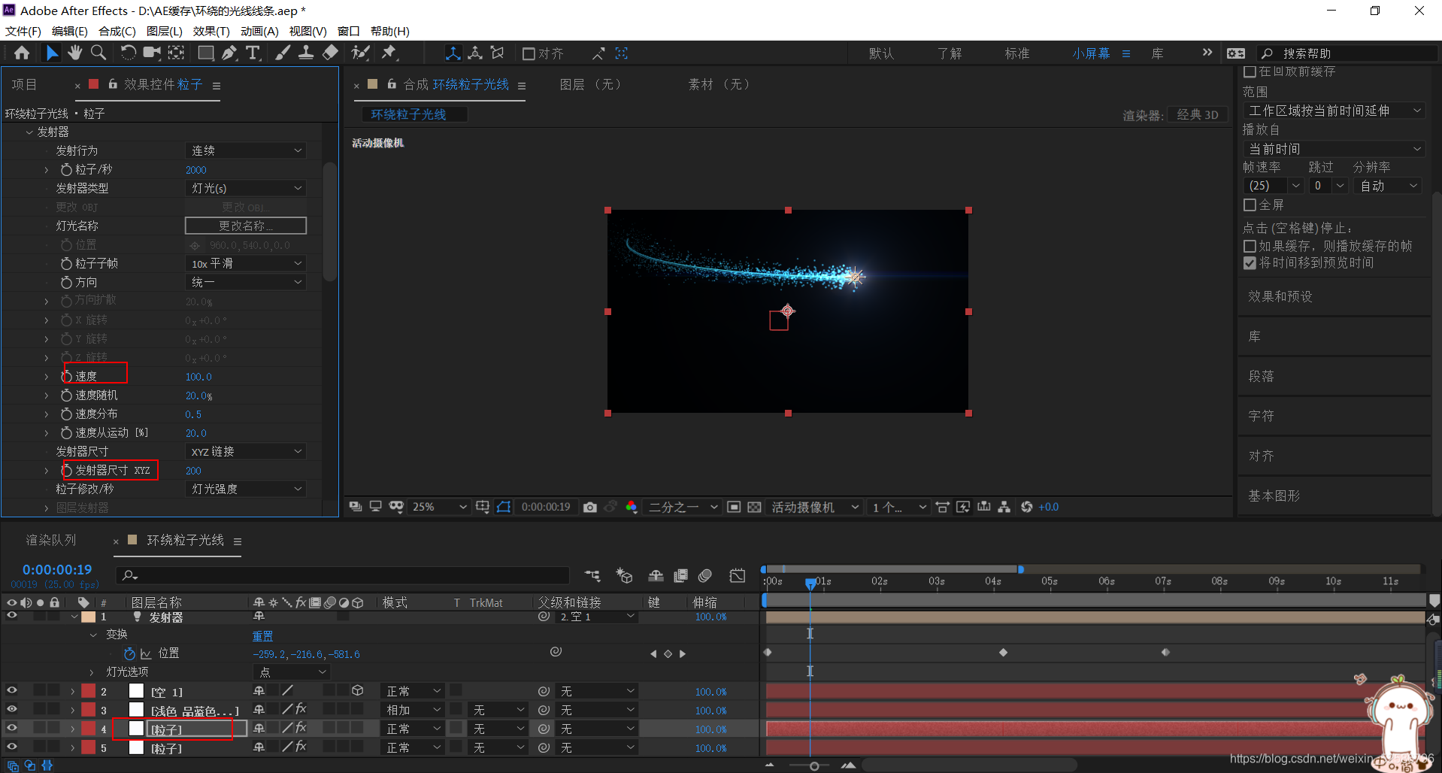
Task: Open the 25% magnification dropdown
Action: (x=439, y=508)
